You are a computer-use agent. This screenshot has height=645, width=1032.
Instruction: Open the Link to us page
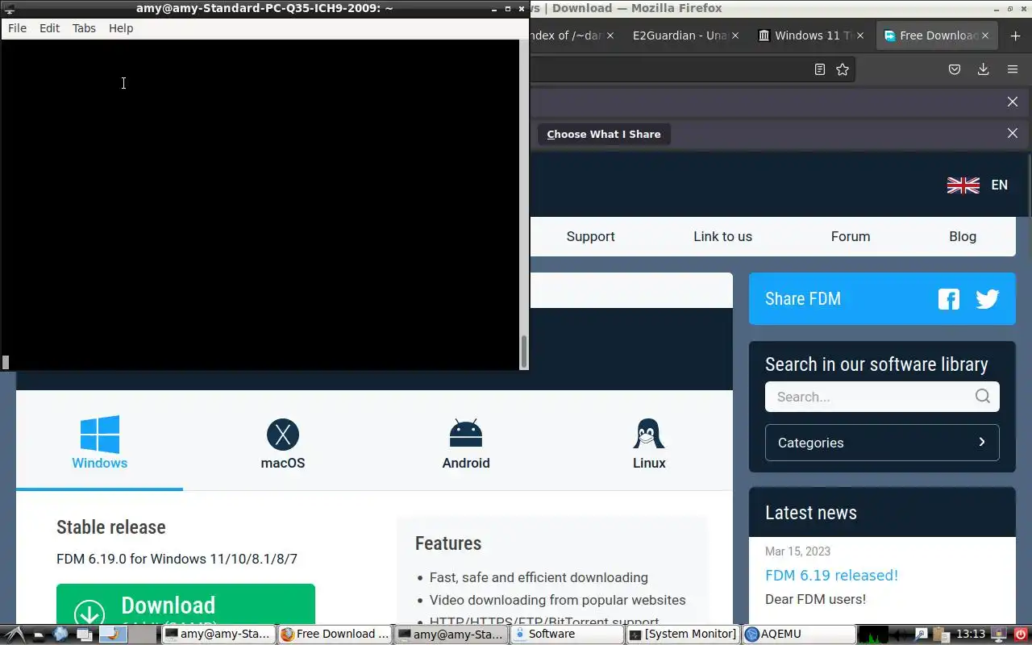(x=722, y=236)
